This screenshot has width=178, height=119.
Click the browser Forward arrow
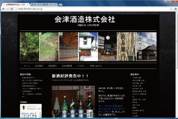point(7,9)
